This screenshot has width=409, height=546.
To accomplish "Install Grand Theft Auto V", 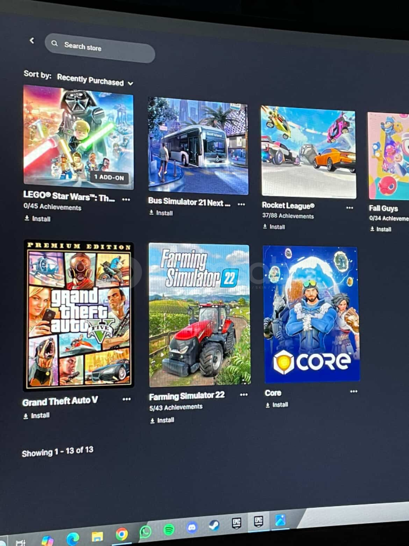I will pyautogui.click(x=36, y=416).
